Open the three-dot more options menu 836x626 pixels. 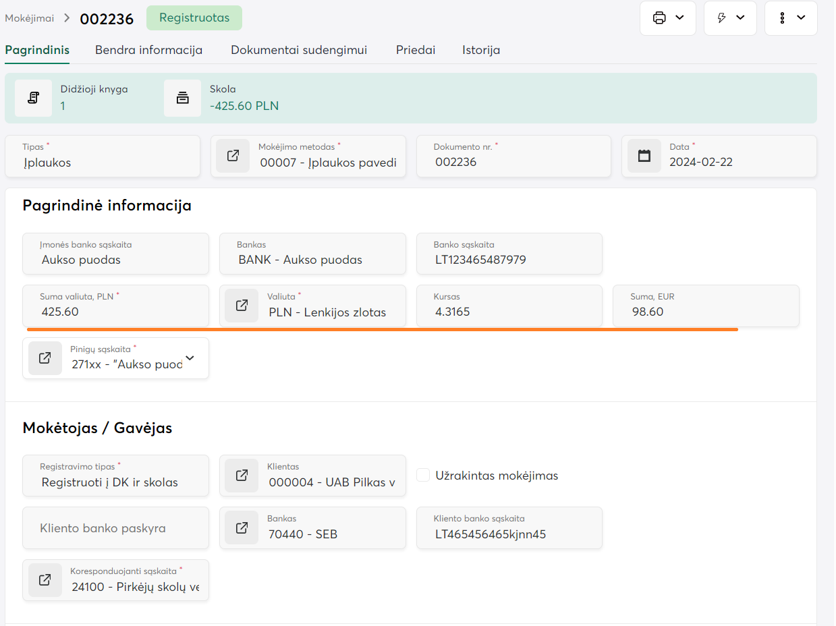790,18
